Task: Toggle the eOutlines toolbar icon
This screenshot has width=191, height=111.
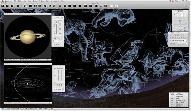Action: 85,6
